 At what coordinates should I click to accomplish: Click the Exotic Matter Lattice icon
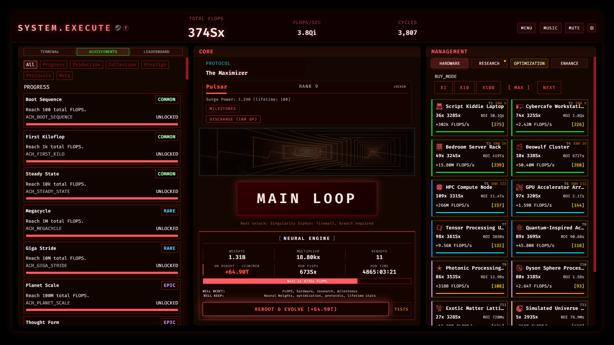pos(439,308)
